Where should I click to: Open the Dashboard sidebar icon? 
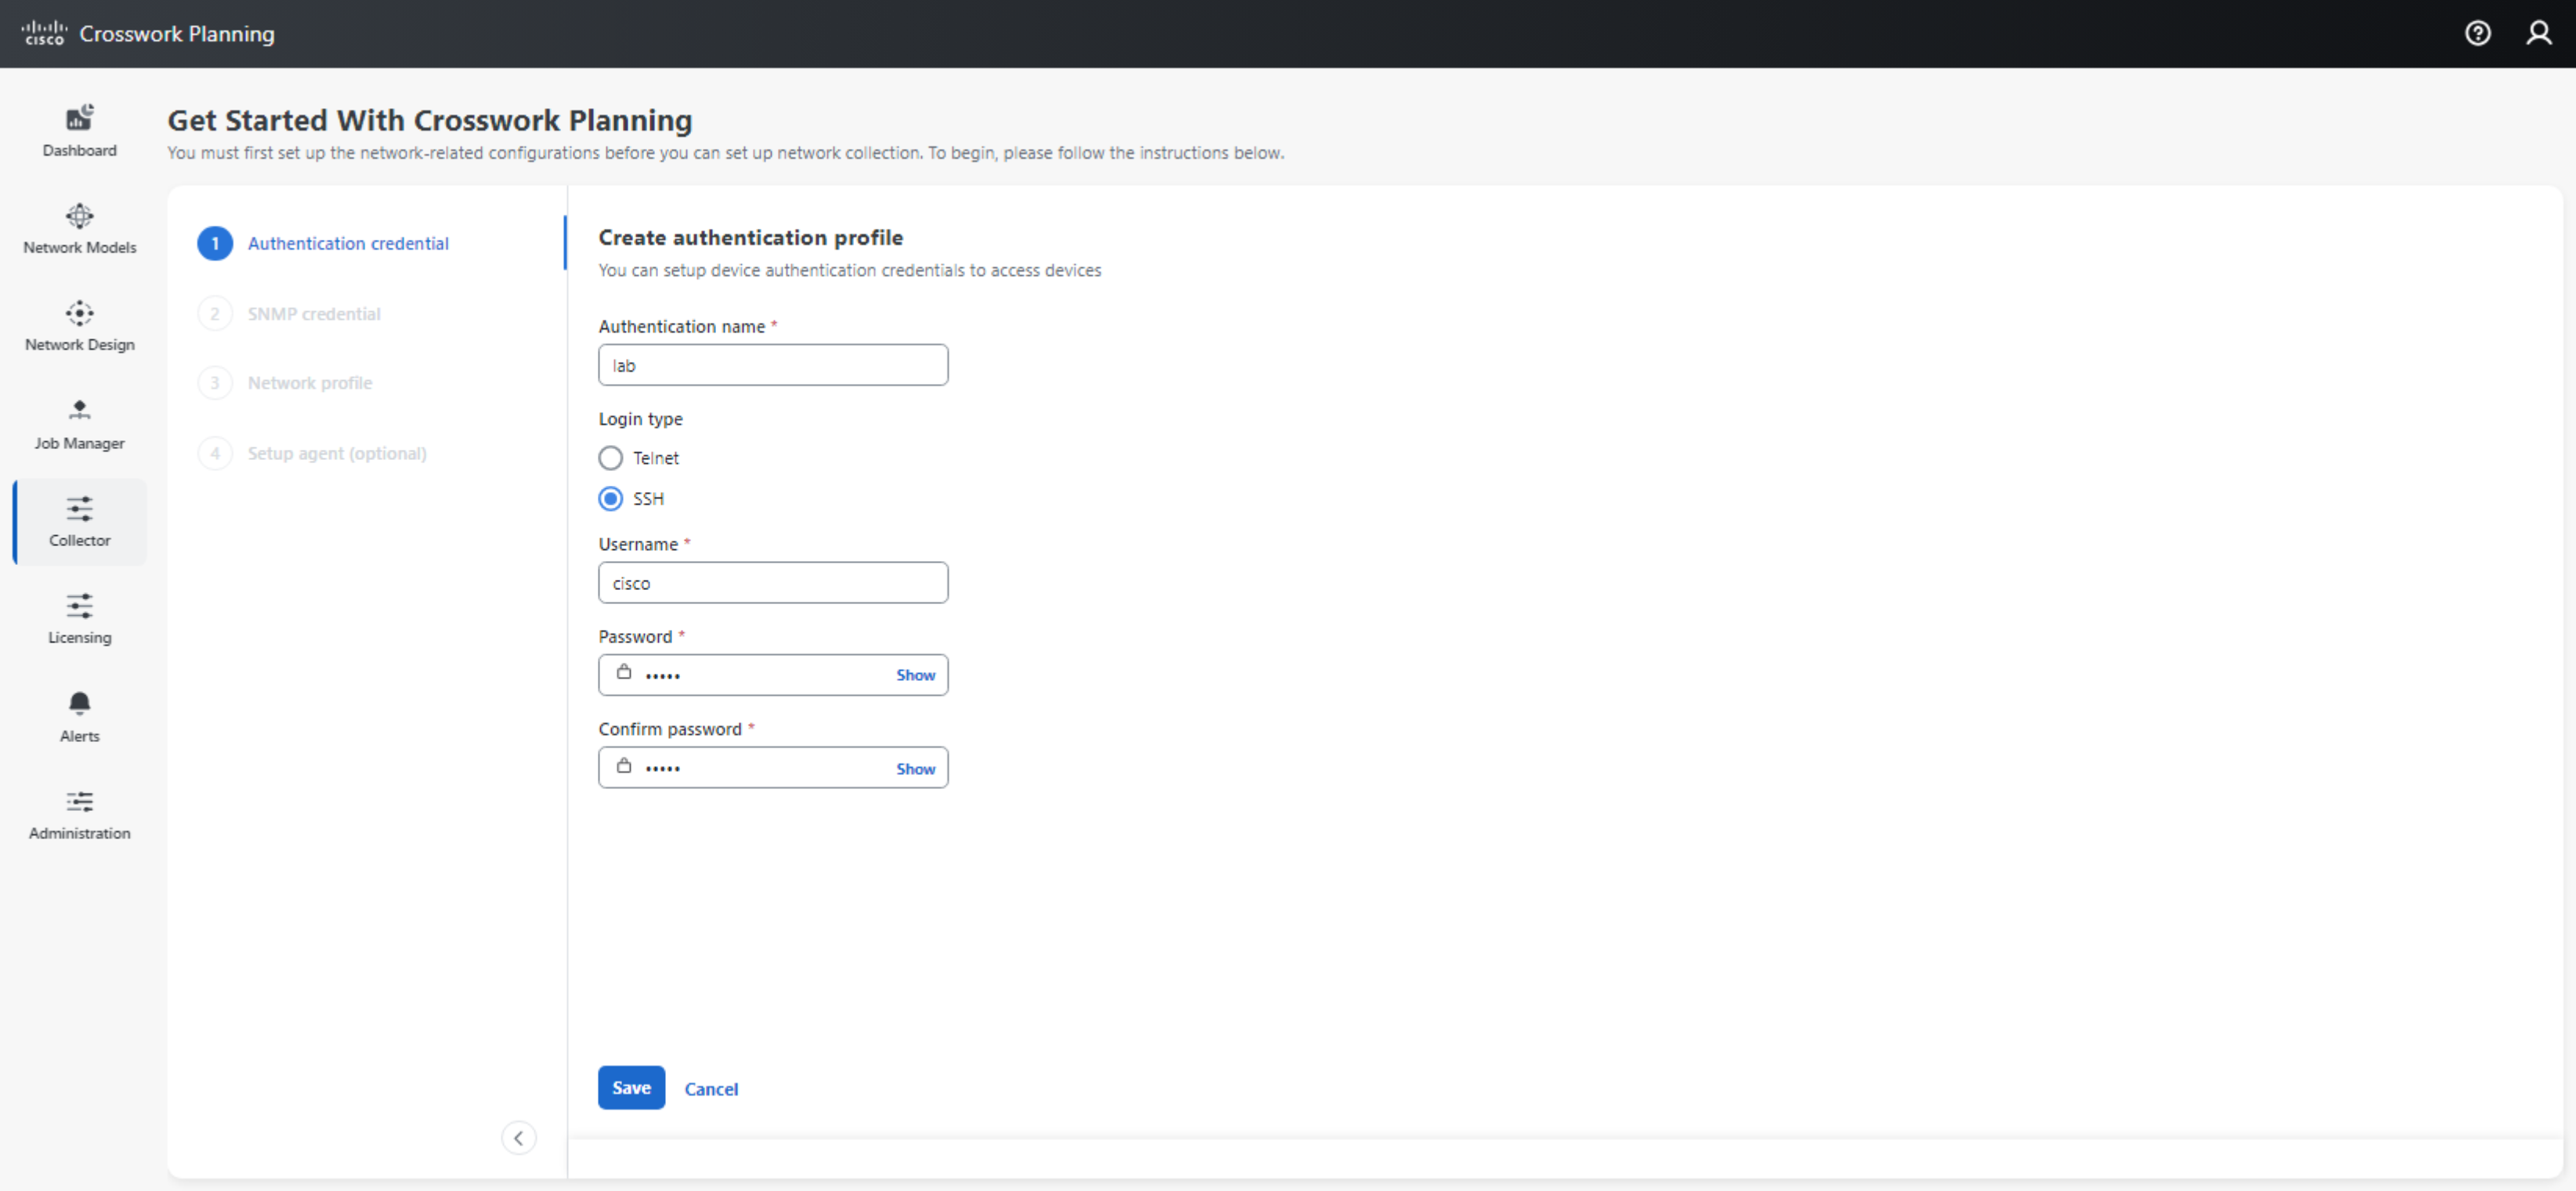[79, 130]
